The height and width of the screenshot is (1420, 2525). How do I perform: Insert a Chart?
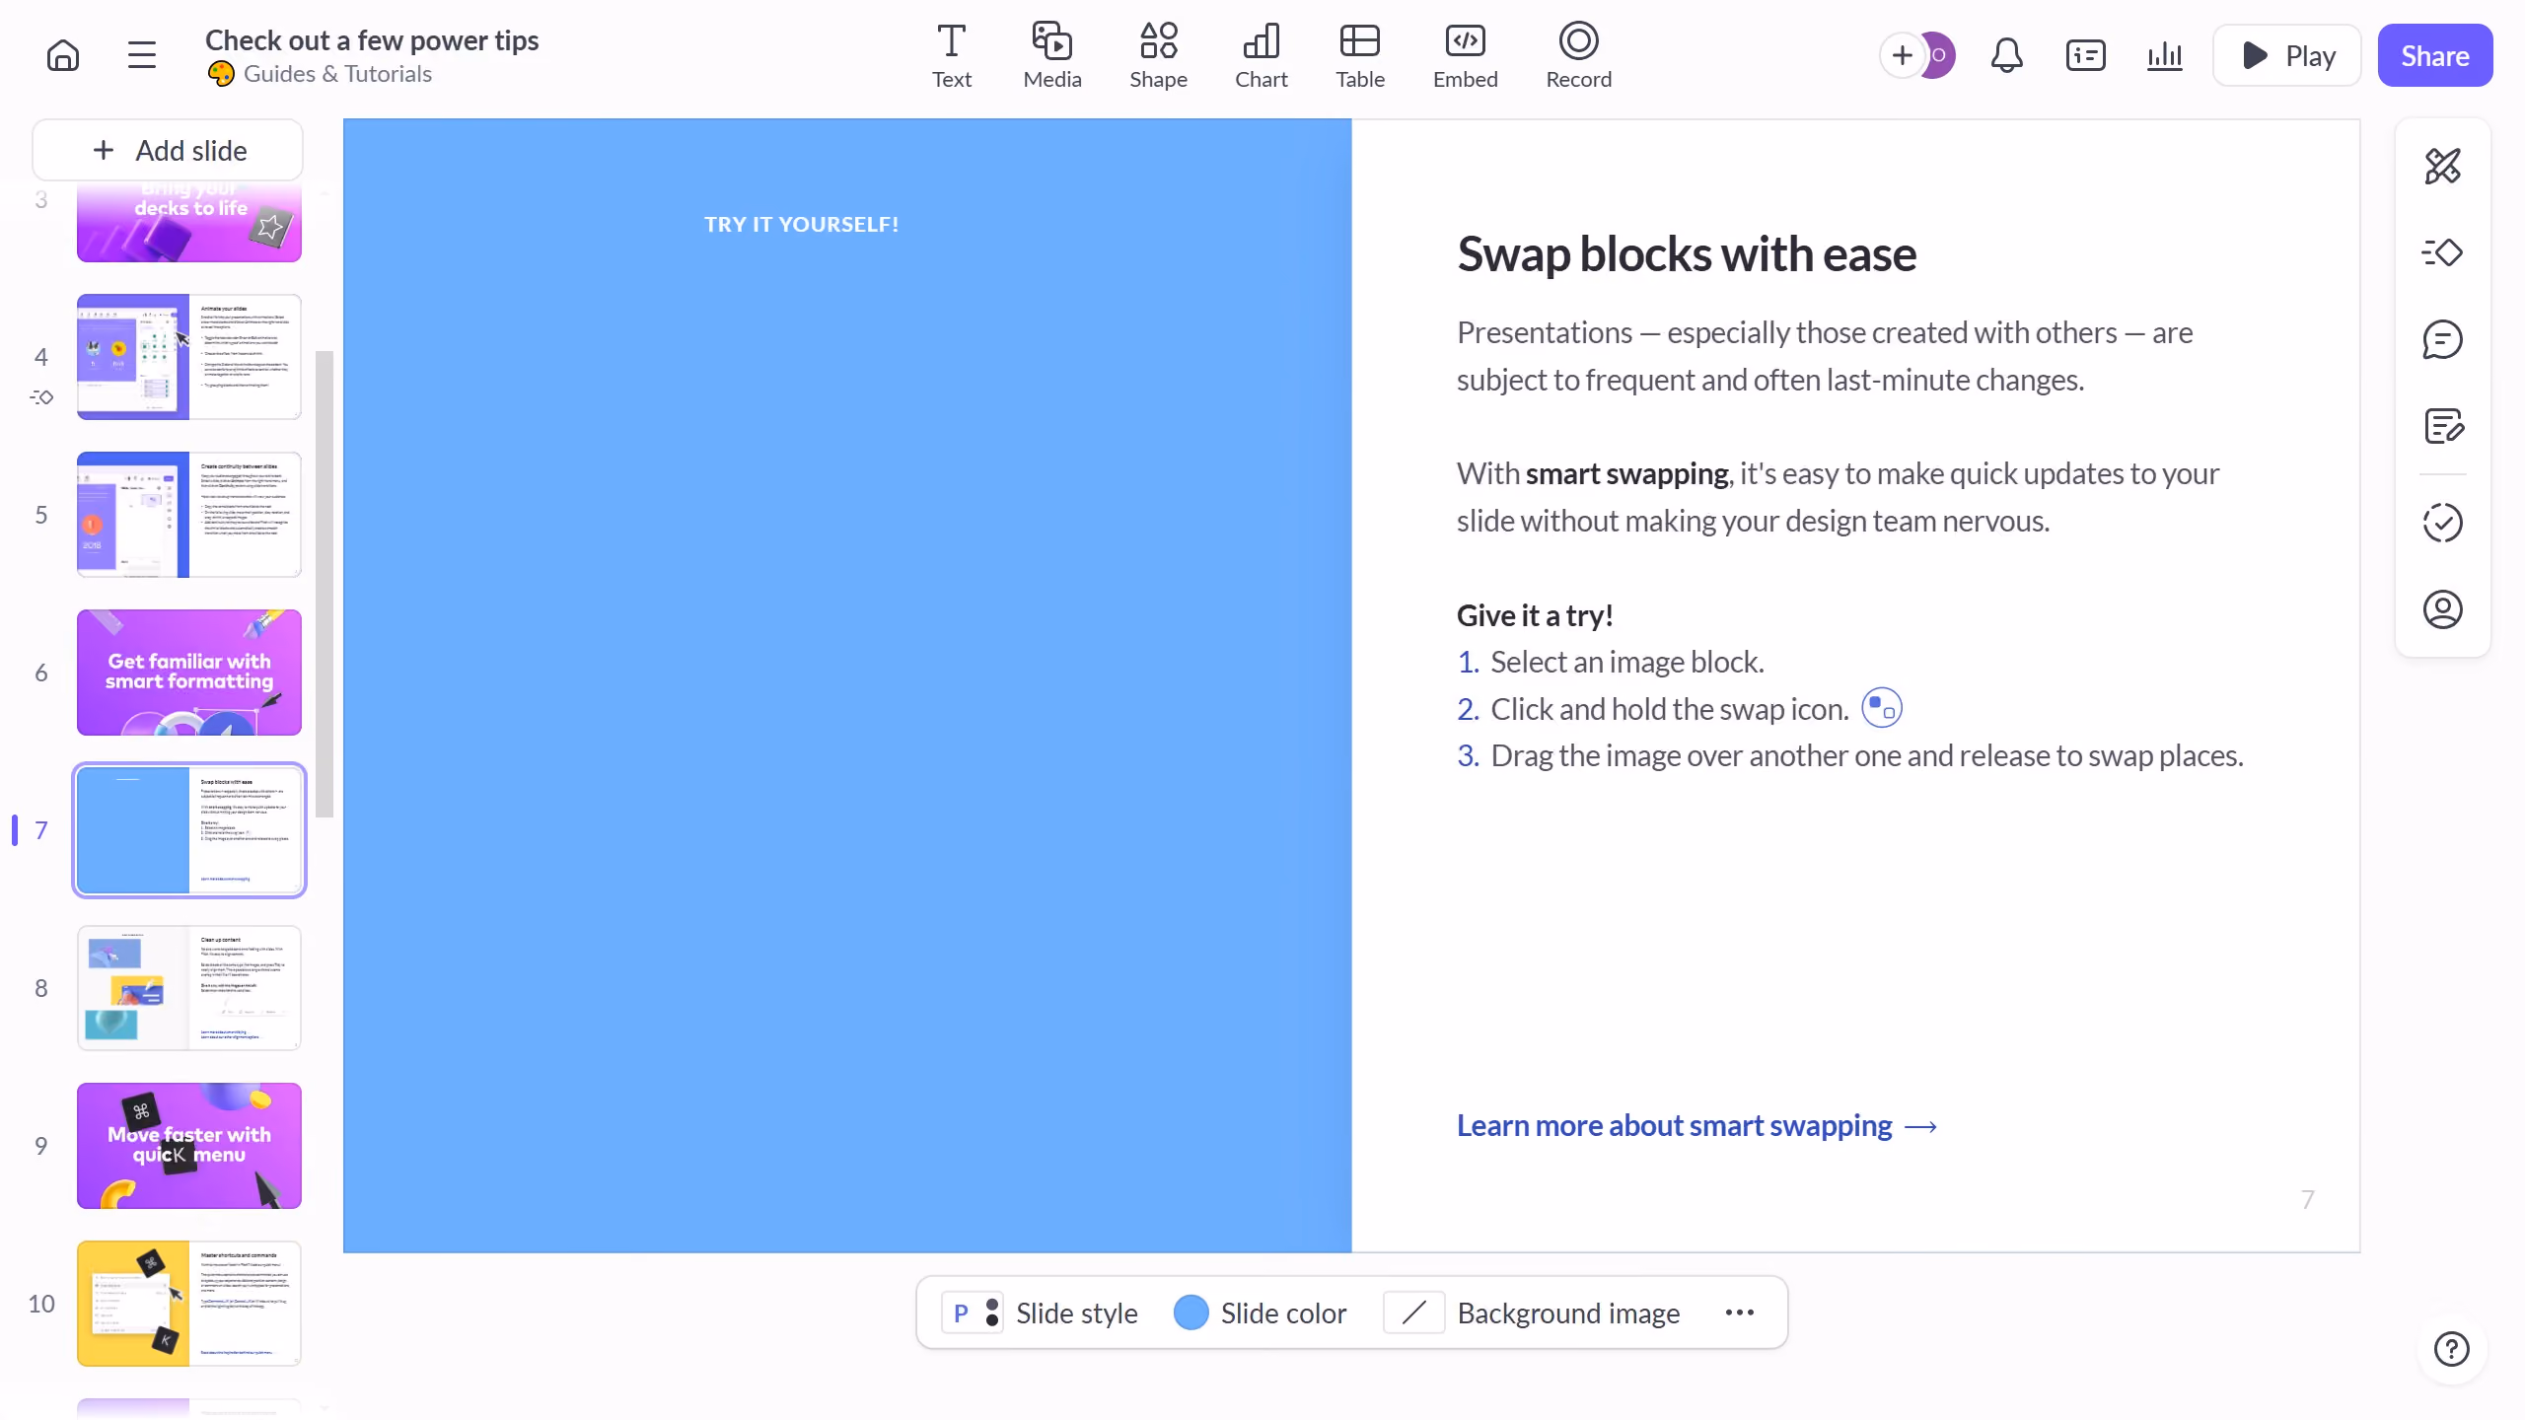pos(1262,56)
